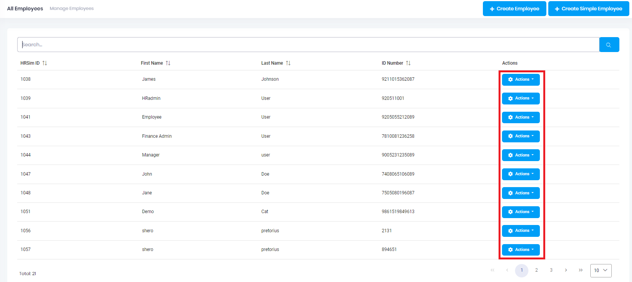
Task: Click the Last Name column header
Action: click(x=272, y=63)
